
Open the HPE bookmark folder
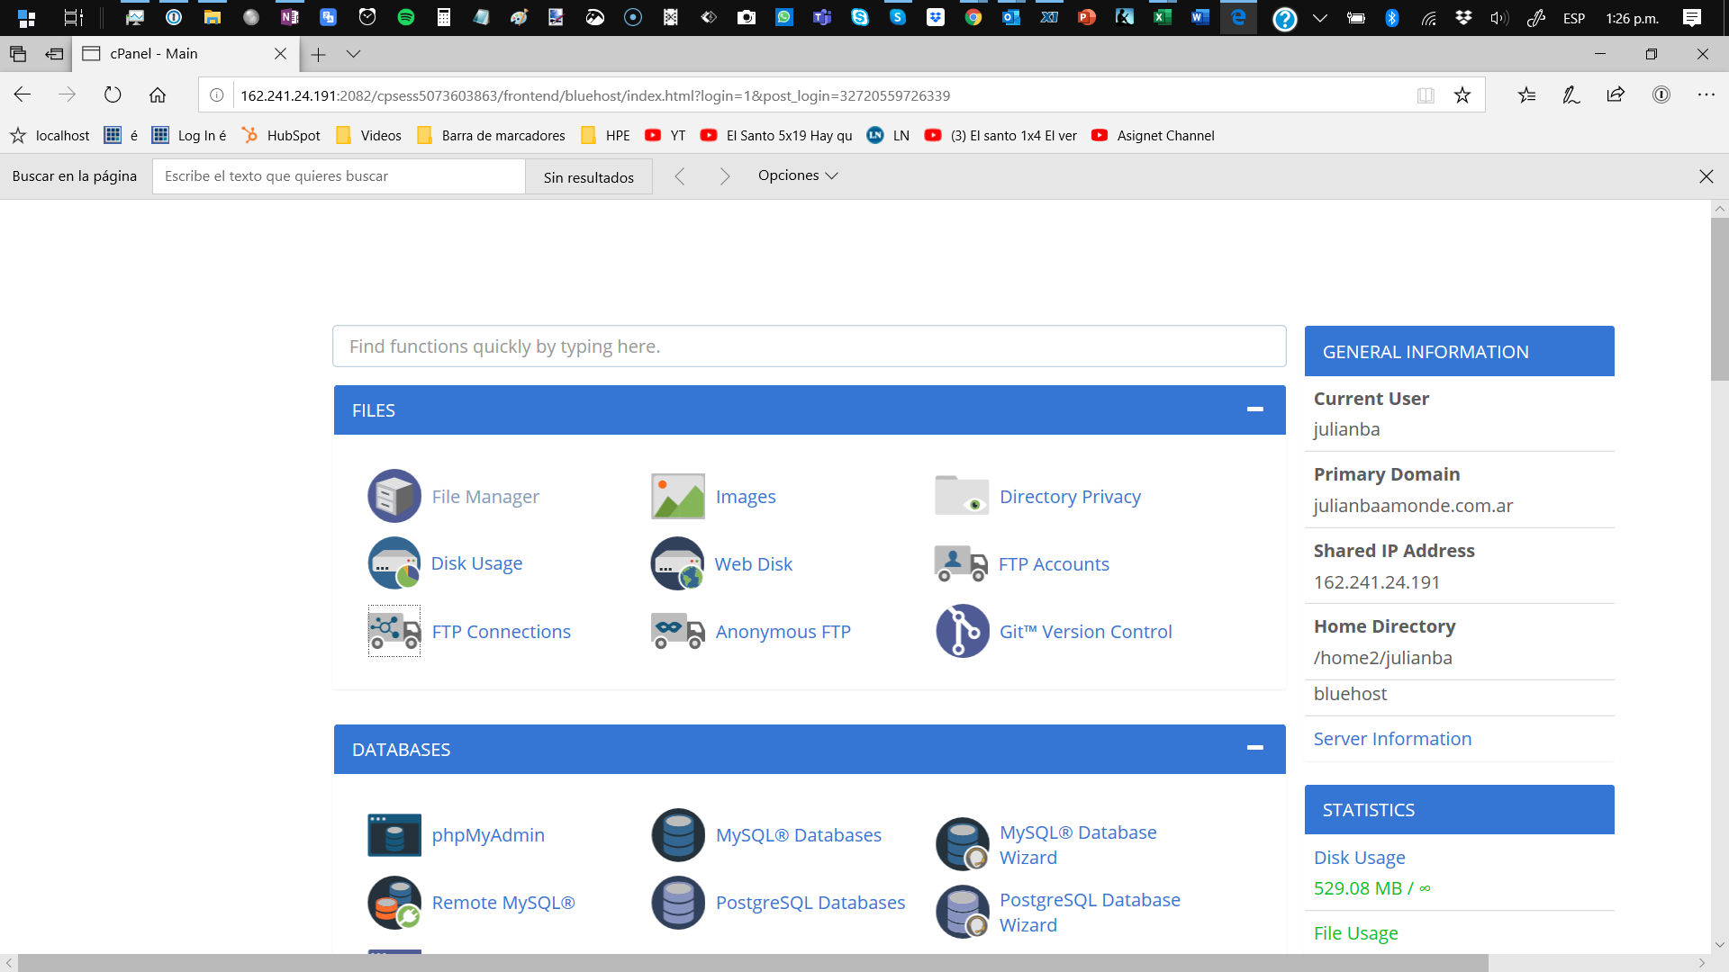606,135
